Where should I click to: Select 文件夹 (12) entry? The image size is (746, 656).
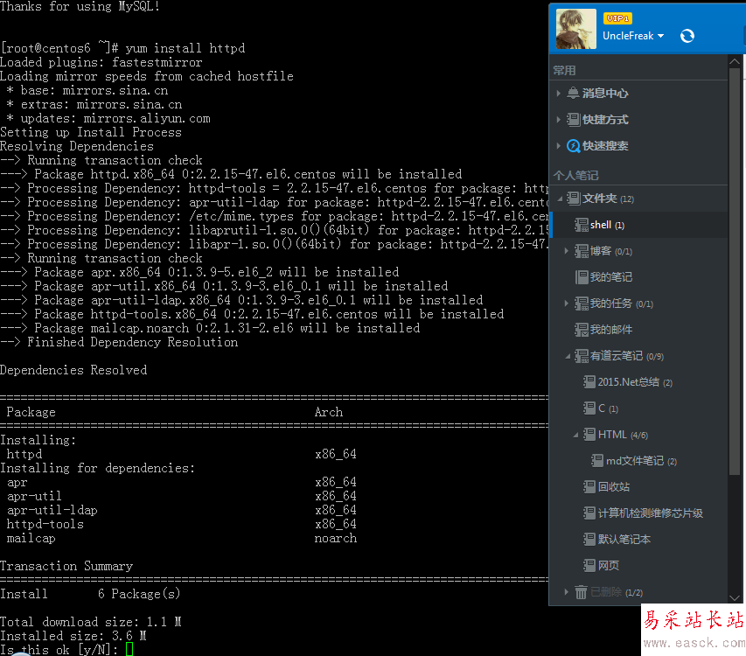pos(608,199)
